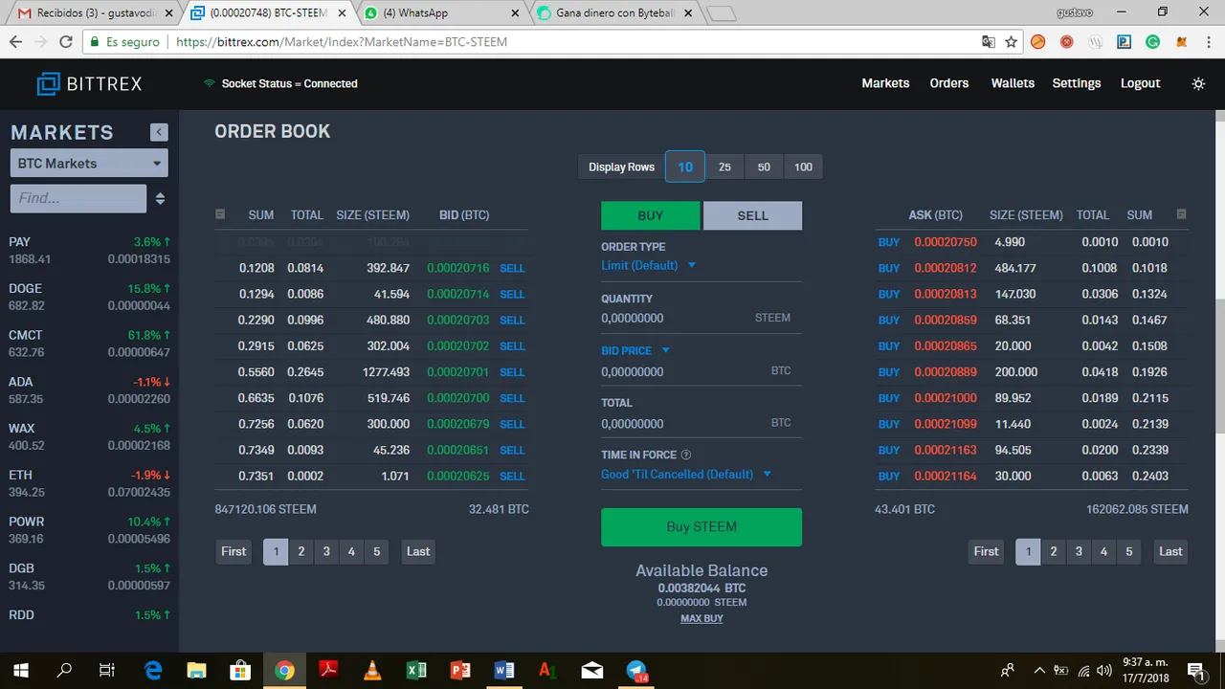Switch to the WhatsApp browser tab
Viewport: 1225px width, 689px height.
(442, 13)
